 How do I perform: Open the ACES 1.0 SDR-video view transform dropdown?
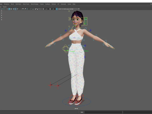tap(69, 9)
